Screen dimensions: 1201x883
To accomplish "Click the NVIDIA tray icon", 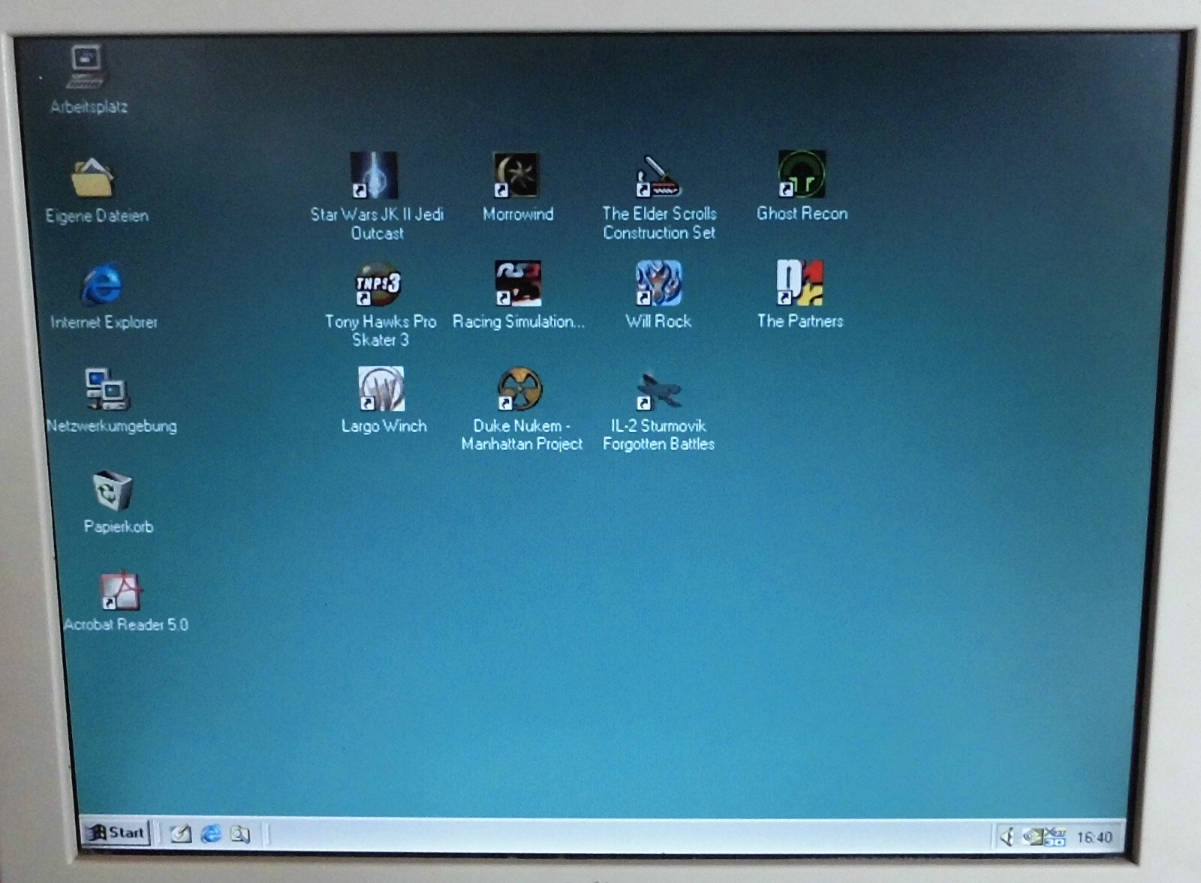I will (1032, 836).
